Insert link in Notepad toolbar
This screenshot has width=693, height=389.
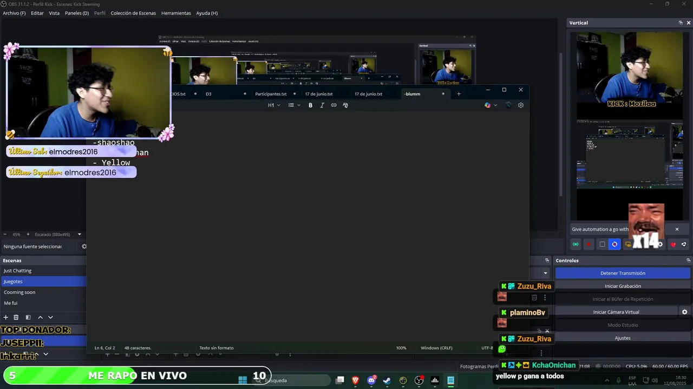tap(334, 105)
